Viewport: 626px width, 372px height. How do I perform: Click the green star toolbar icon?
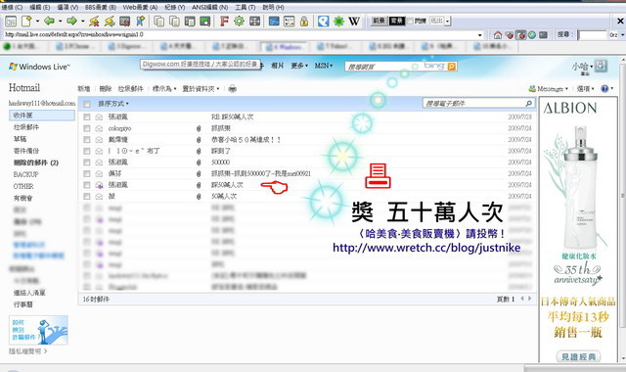click(338, 21)
